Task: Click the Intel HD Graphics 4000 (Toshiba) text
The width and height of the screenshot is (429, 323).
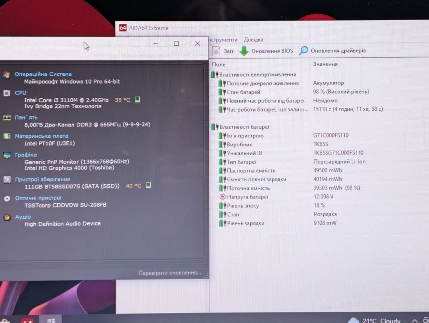Action: point(69,167)
